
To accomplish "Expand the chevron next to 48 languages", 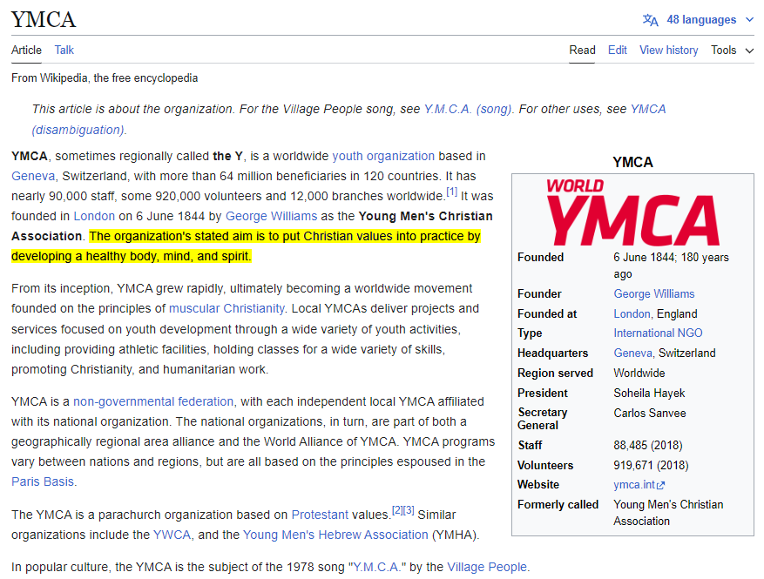I will [x=749, y=20].
